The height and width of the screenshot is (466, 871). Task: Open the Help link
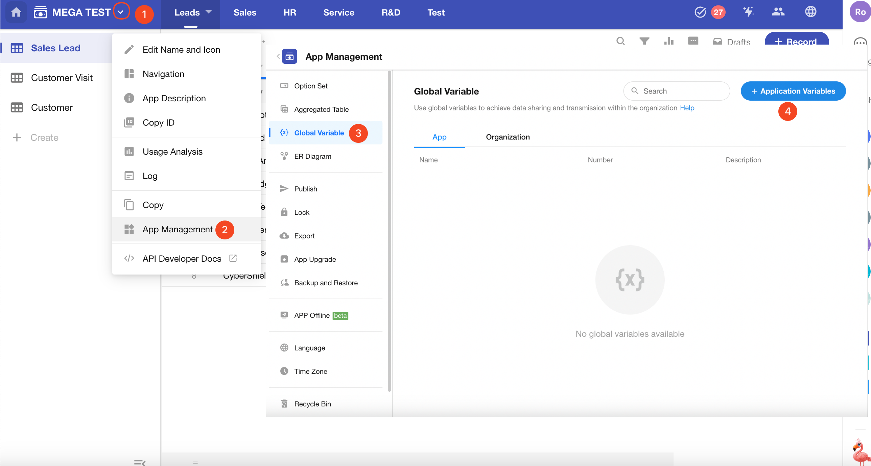pyautogui.click(x=687, y=108)
